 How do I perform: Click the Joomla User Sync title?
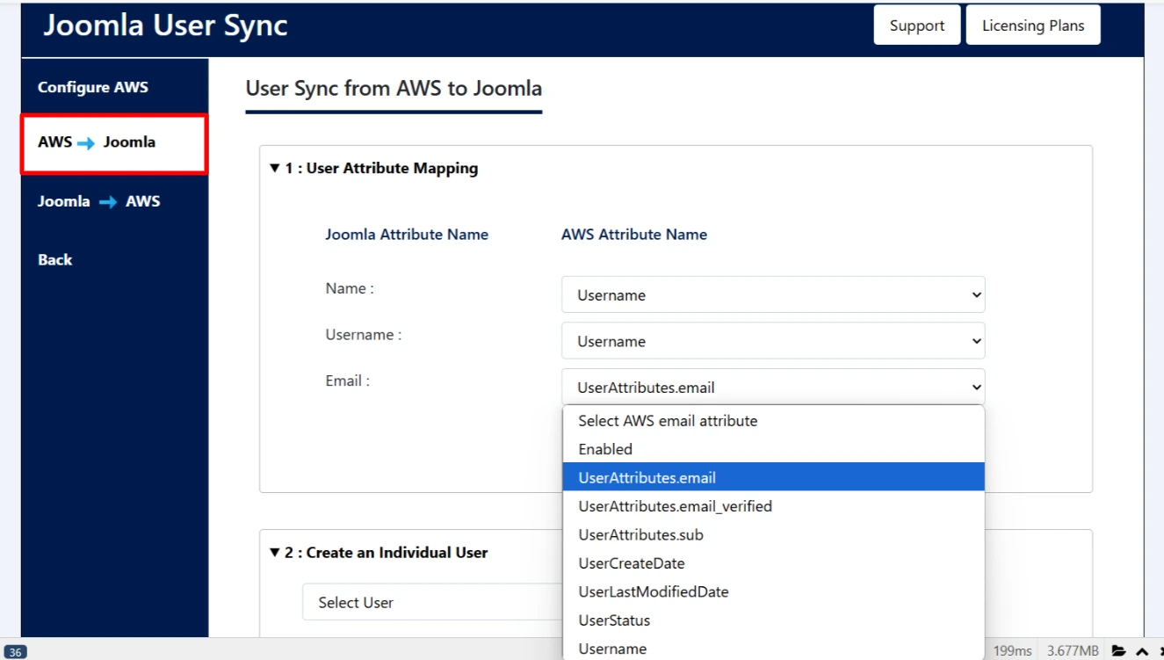[165, 25]
